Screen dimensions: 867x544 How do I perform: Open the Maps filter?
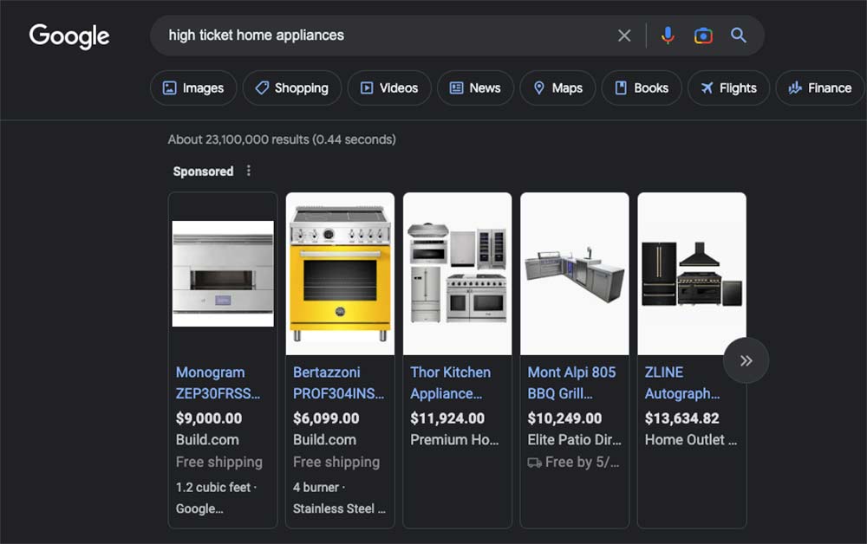coord(557,87)
